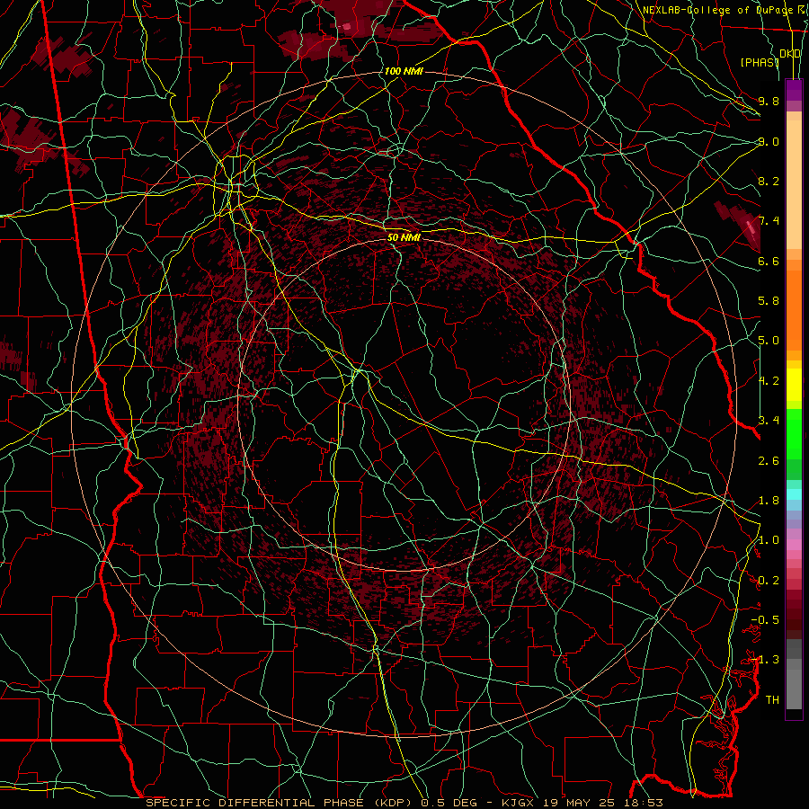The height and width of the screenshot is (809, 809).
Task: Select the -0.5 value on the color scale
Action: pyautogui.click(x=766, y=620)
